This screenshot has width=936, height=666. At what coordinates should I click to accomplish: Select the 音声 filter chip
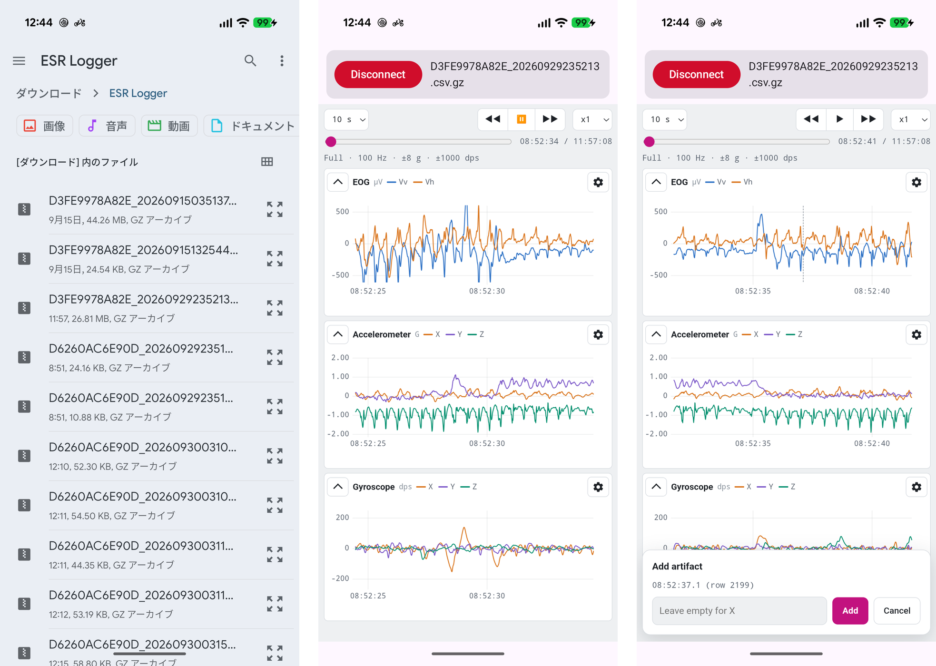tap(107, 126)
